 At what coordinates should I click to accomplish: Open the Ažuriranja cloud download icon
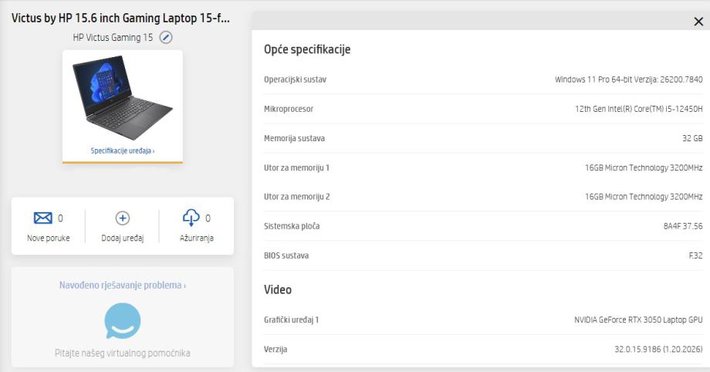point(191,218)
